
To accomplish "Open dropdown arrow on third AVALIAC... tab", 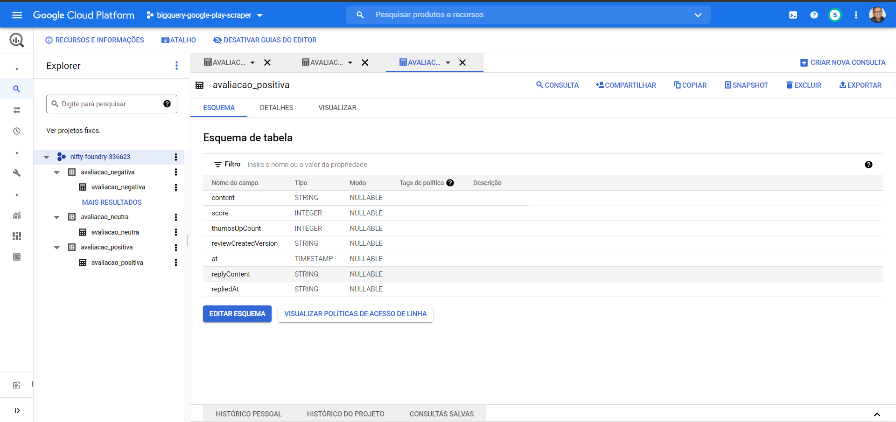I will point(448,62).
